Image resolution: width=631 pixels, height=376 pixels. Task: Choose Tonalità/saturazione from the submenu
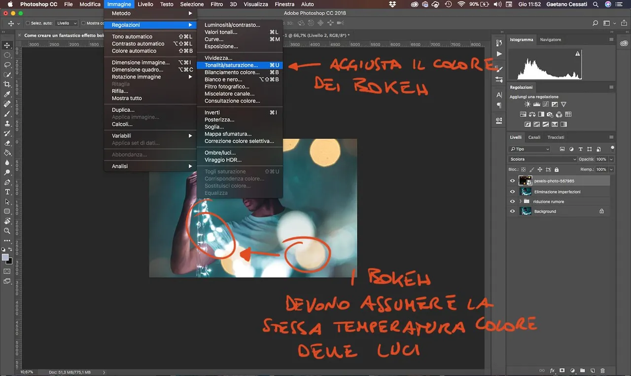point(239,65)
